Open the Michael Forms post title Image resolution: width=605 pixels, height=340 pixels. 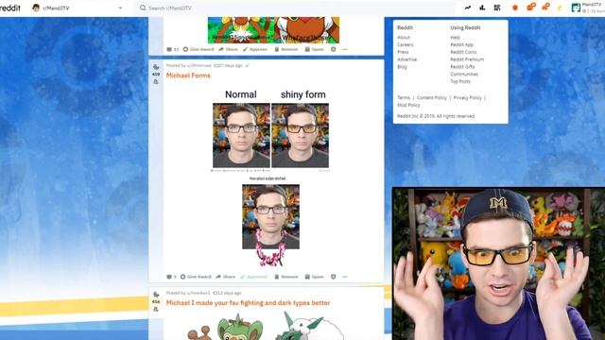(x=188, y=76)
